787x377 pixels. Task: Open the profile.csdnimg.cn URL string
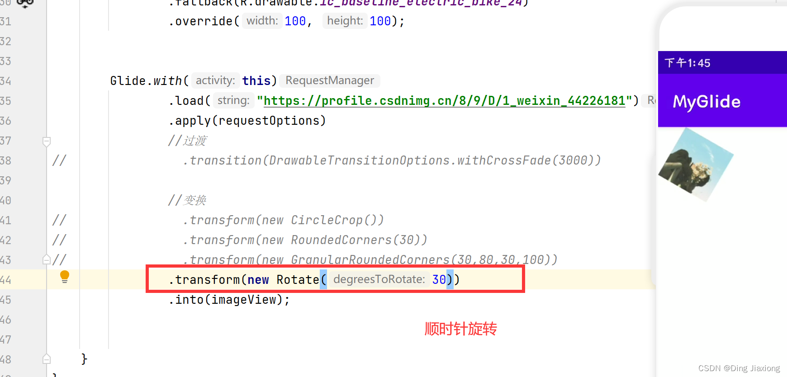tap(445, 100)
